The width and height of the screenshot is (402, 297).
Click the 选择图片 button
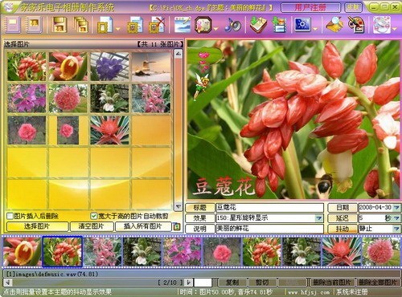[37, 226]
